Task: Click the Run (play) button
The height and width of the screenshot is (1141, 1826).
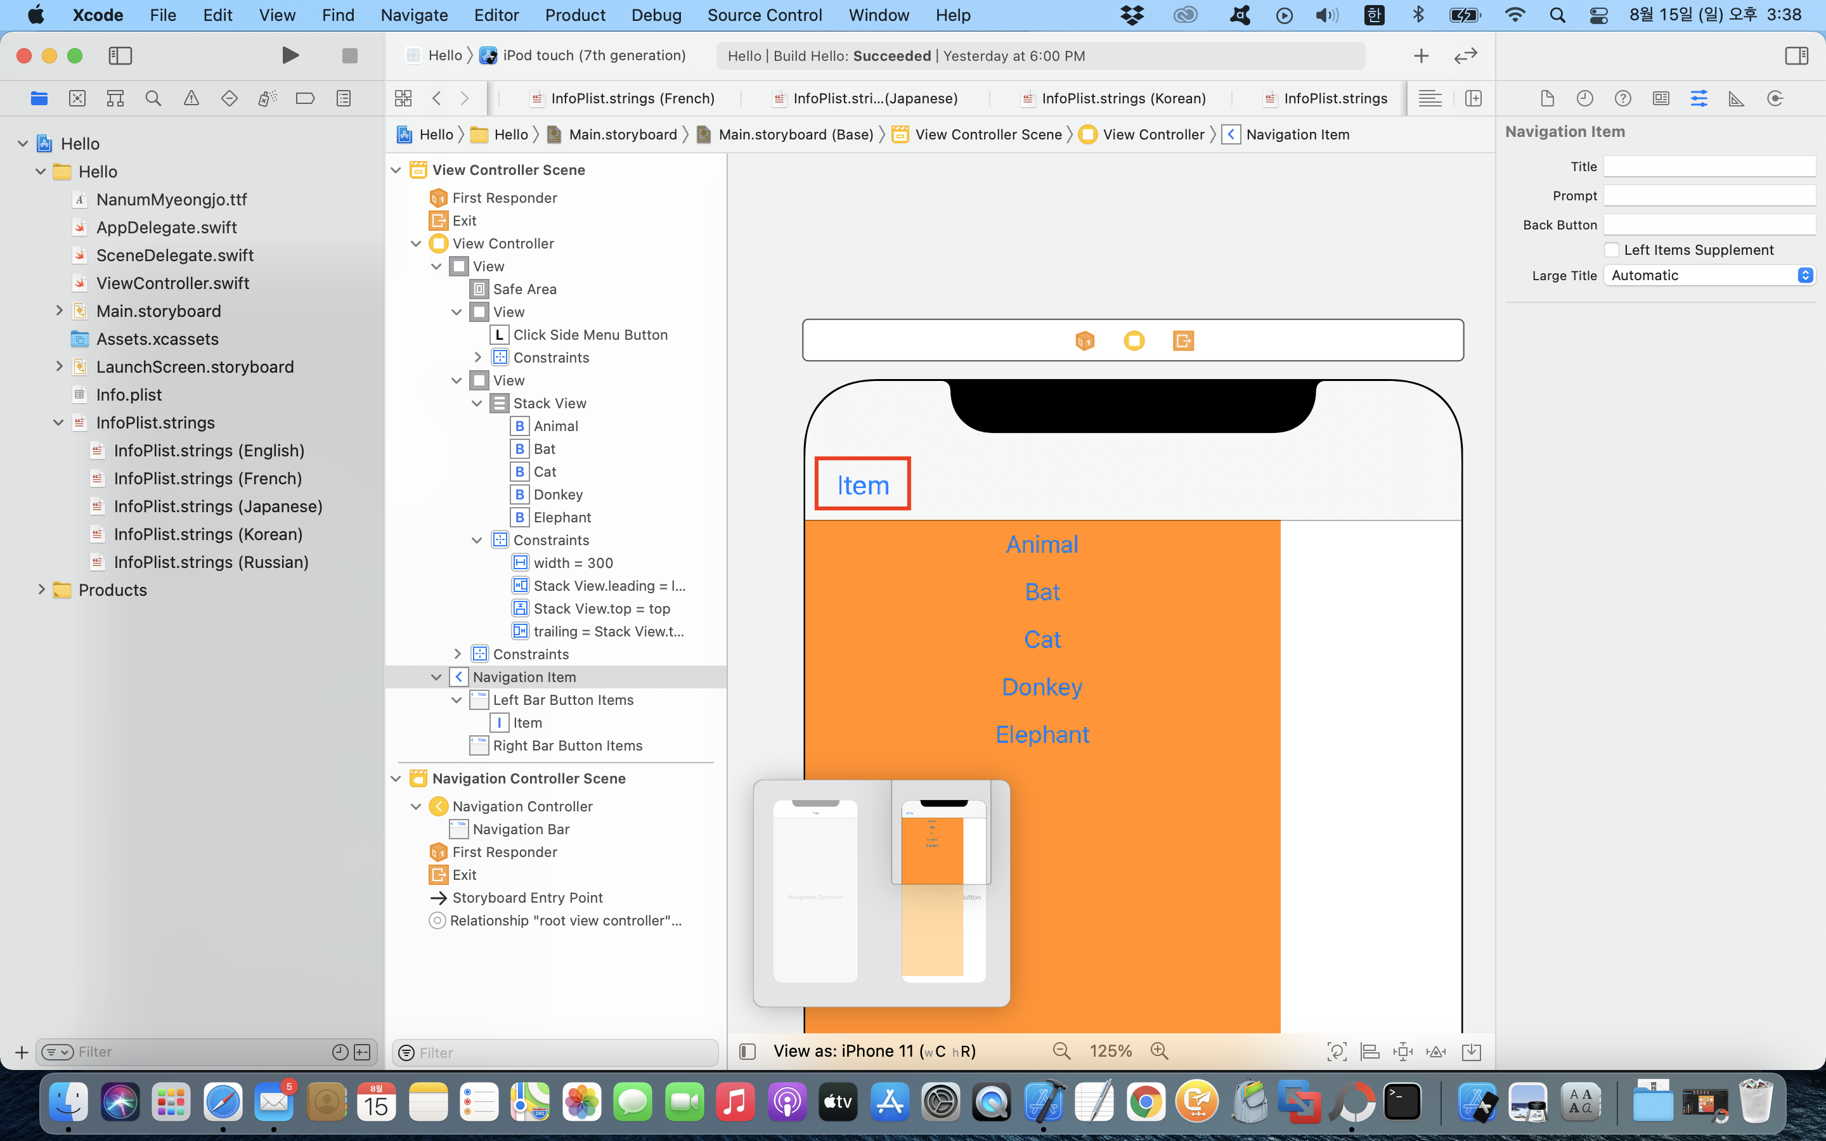Action: 290,55
